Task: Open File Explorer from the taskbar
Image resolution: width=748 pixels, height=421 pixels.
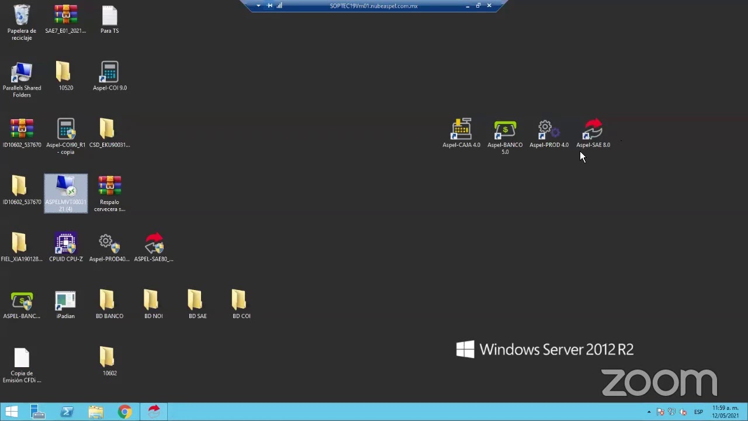Action: [x=96, y=412]
